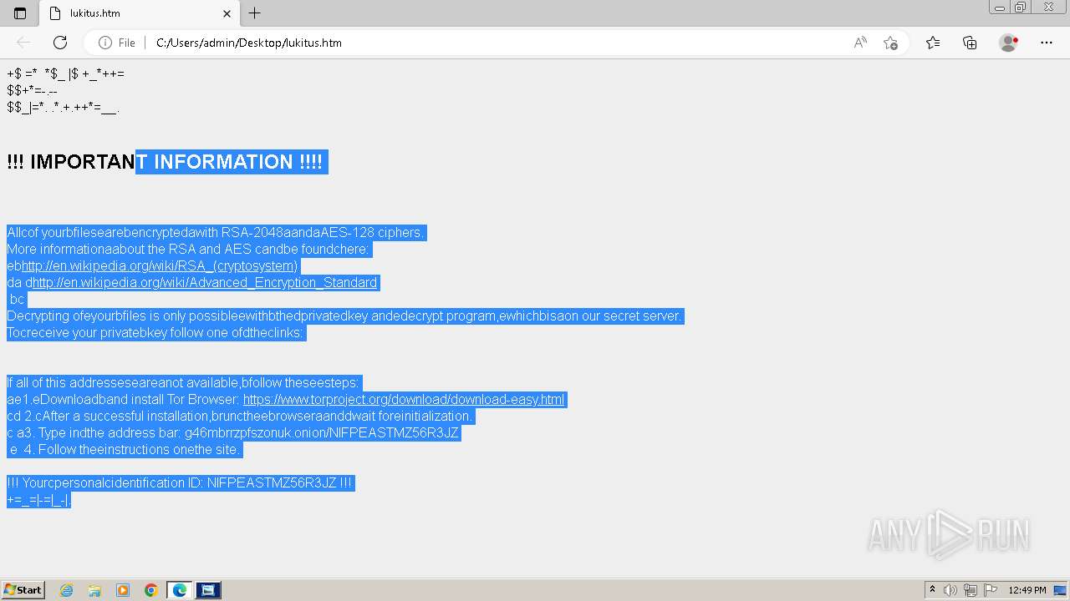This screenshot has height=601, width=1070.
Task: Open a new tab with plus button
Action: (x=255, y=13)
